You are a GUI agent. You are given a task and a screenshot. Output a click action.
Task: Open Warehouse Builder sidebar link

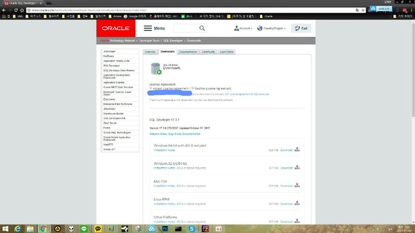pyautogui.click(x=114, y=114)
